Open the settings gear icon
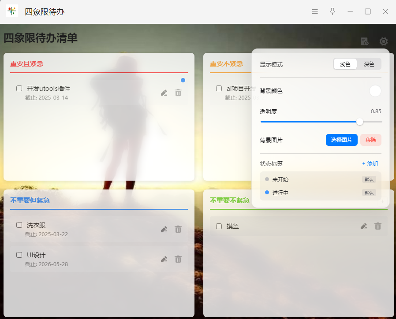This screenshot has height=319, width=396. pyautogui.click(x=383, y=41)
